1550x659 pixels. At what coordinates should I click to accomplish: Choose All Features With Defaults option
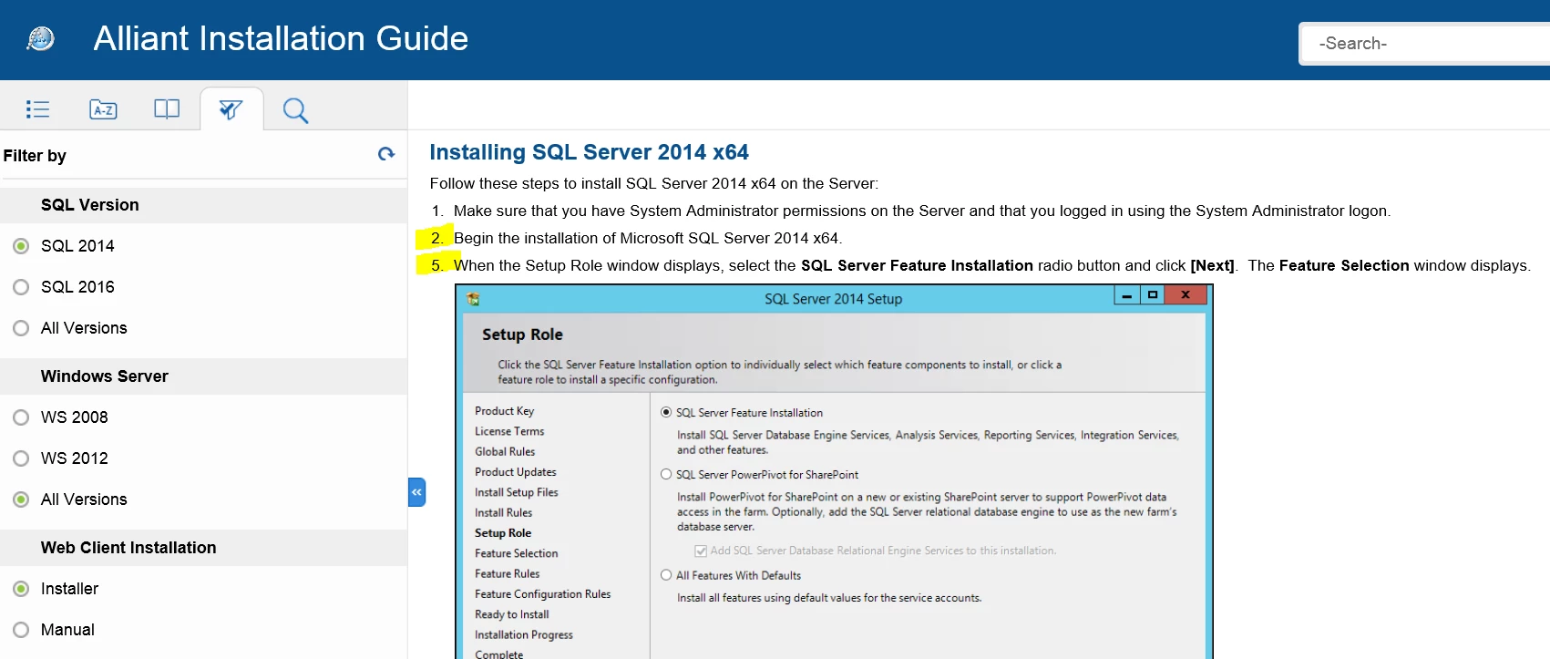(x=666, y=575)
